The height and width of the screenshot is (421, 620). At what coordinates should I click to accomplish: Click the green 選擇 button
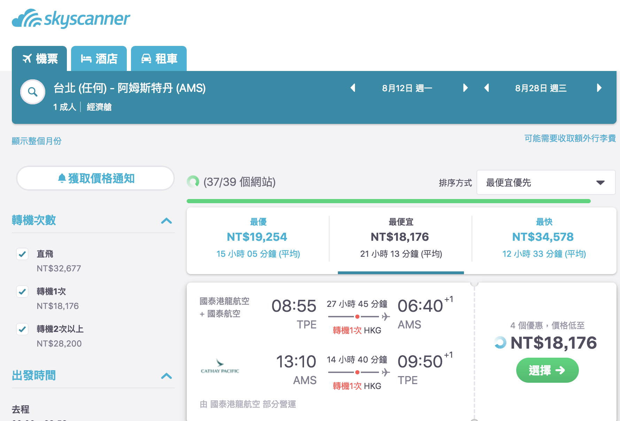click(x=547, y=370)
